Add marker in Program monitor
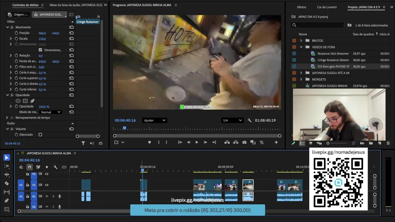395x222 pixels. coord(150,142)
